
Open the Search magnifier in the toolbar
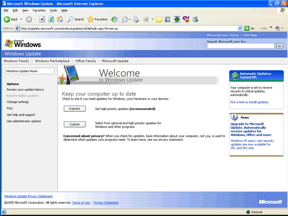pos(70,19)
